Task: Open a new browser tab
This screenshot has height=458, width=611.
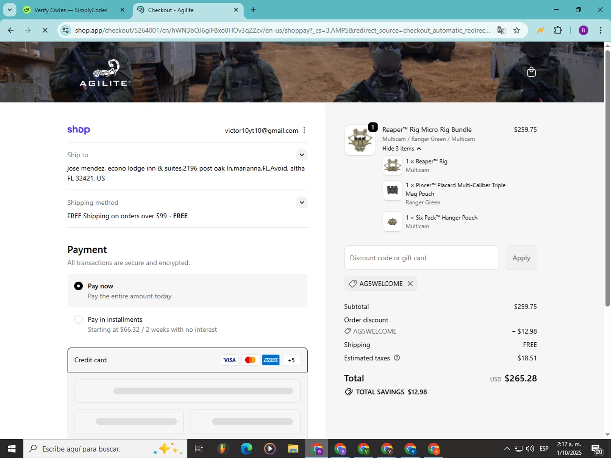Action: 253,10
